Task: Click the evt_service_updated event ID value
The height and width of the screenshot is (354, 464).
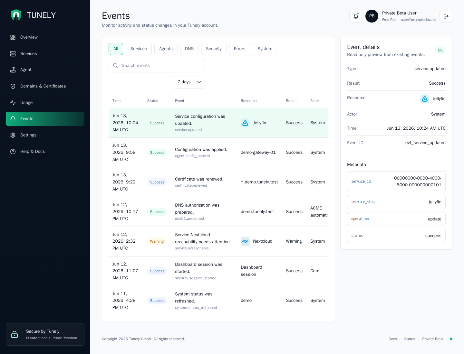Action: point(425,143)
